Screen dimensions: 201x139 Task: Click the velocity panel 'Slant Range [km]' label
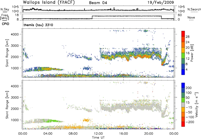click(x=7, y=105)
